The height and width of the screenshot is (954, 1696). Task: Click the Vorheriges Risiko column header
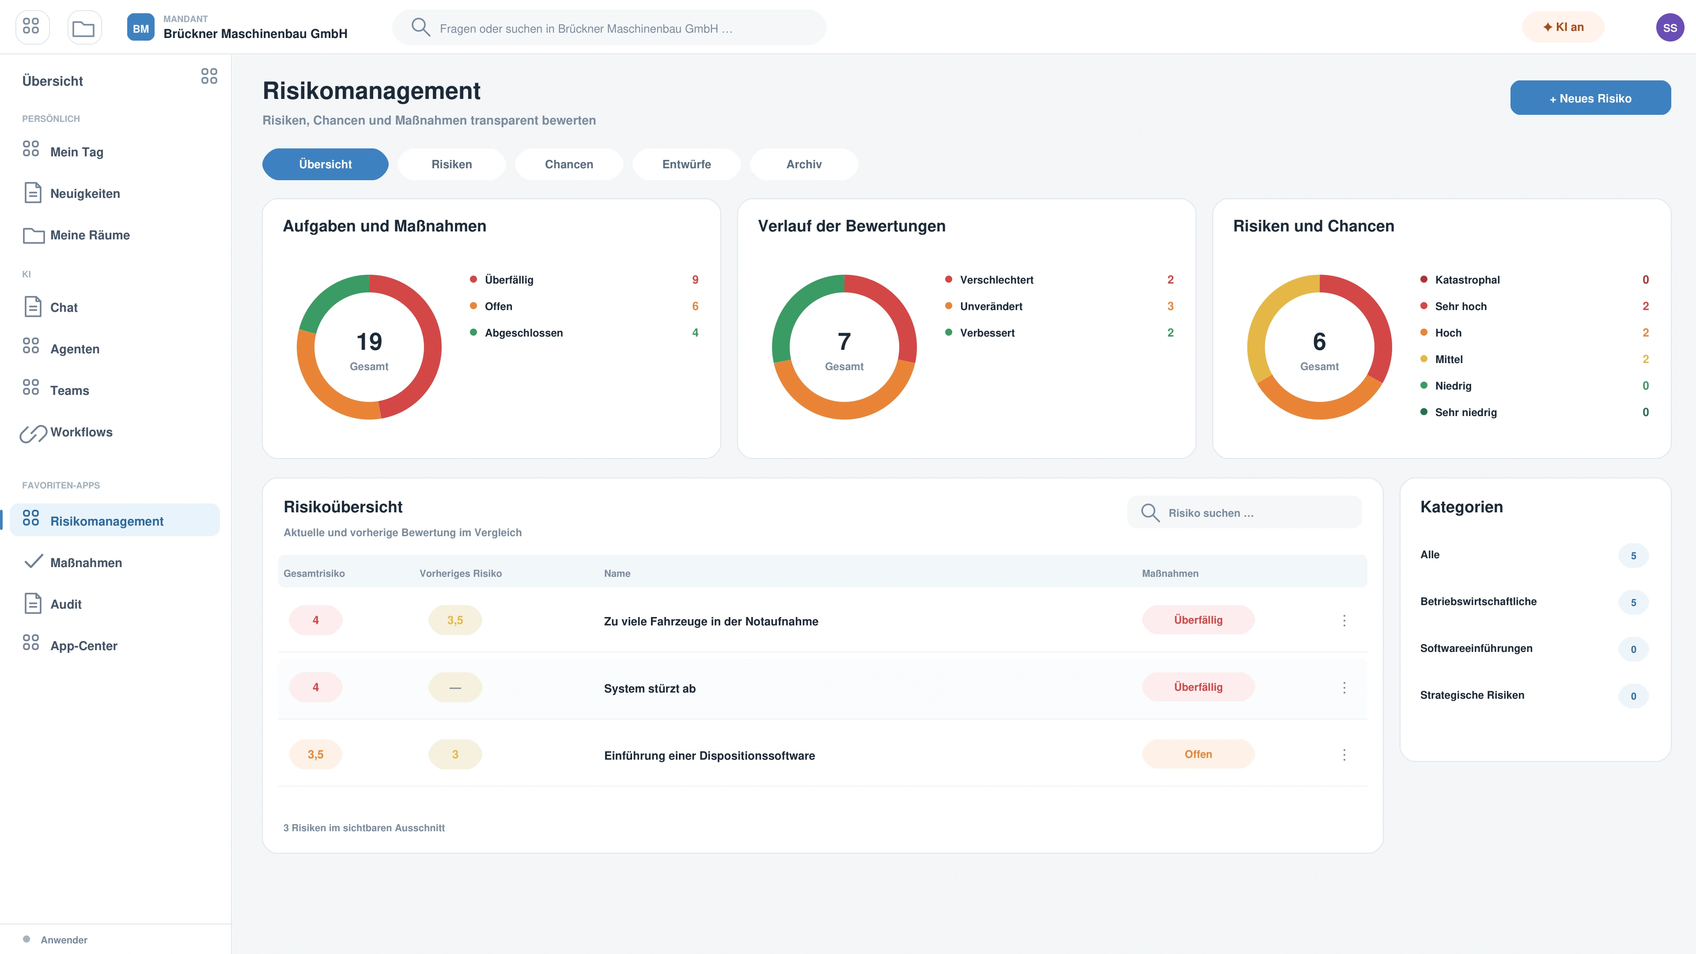tap(460, 573)
